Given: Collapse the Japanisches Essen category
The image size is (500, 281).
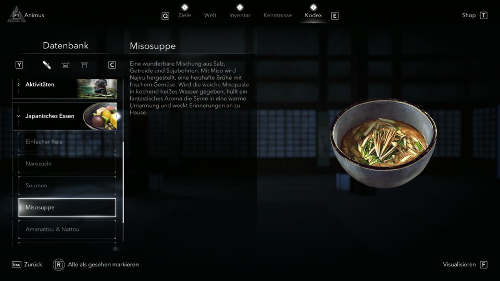Looking at the screenshot, I should (x=65, y=116).
